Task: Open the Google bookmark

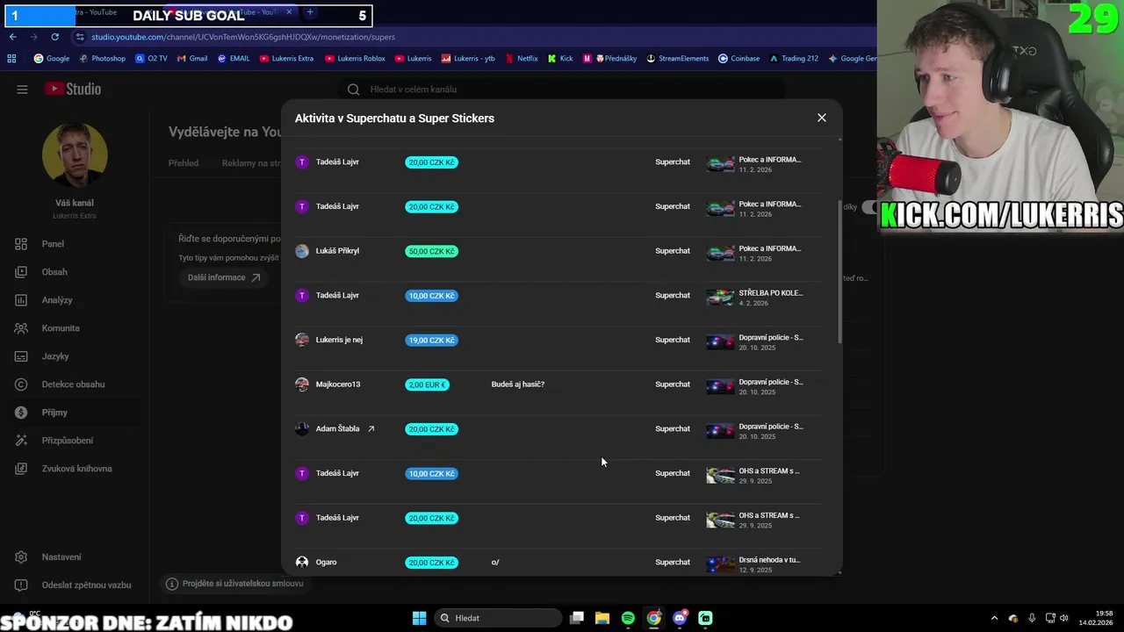Action: pos(52,59)
